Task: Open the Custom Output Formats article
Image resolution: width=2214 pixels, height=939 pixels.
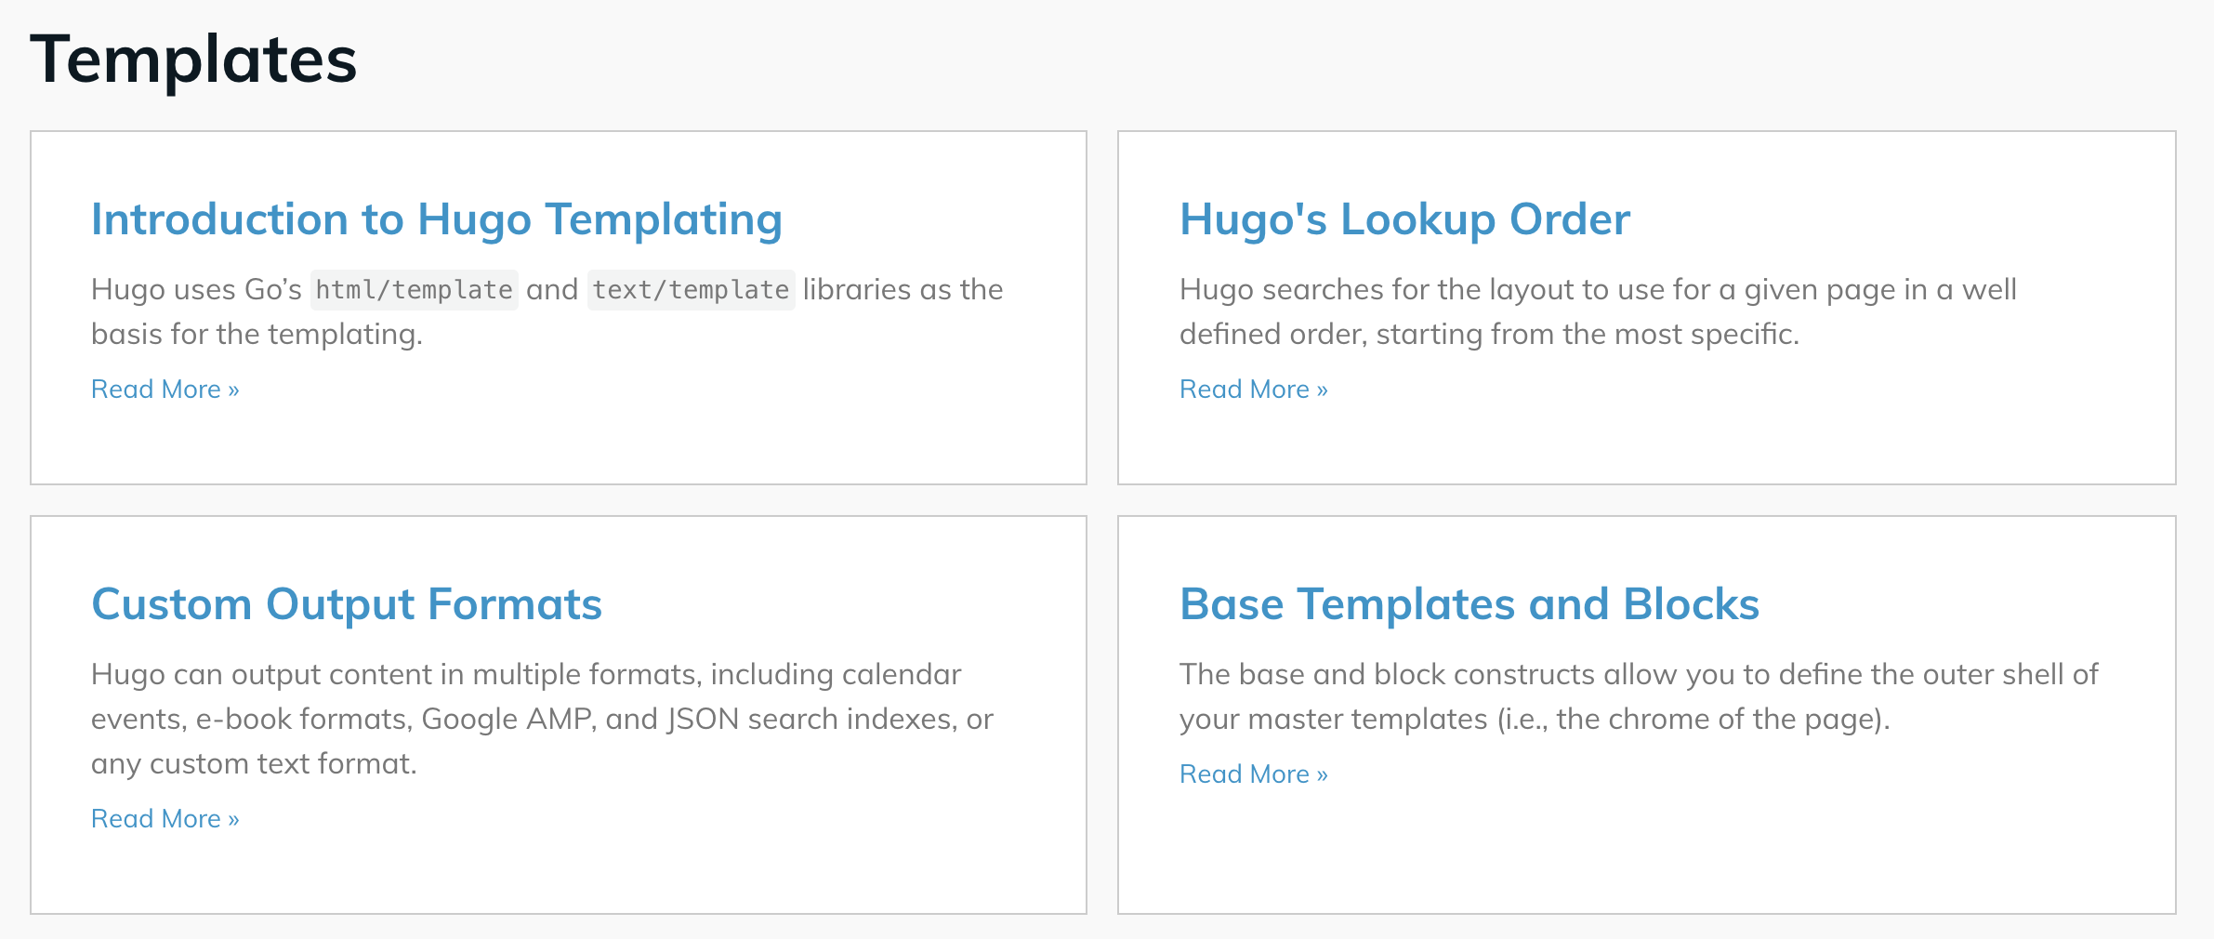Action: tap(347, 604)
